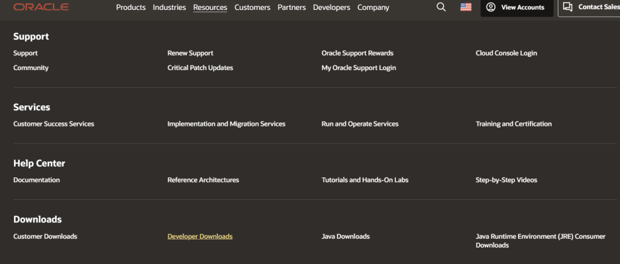
Task: Open the Products menu
Action: 131,7
